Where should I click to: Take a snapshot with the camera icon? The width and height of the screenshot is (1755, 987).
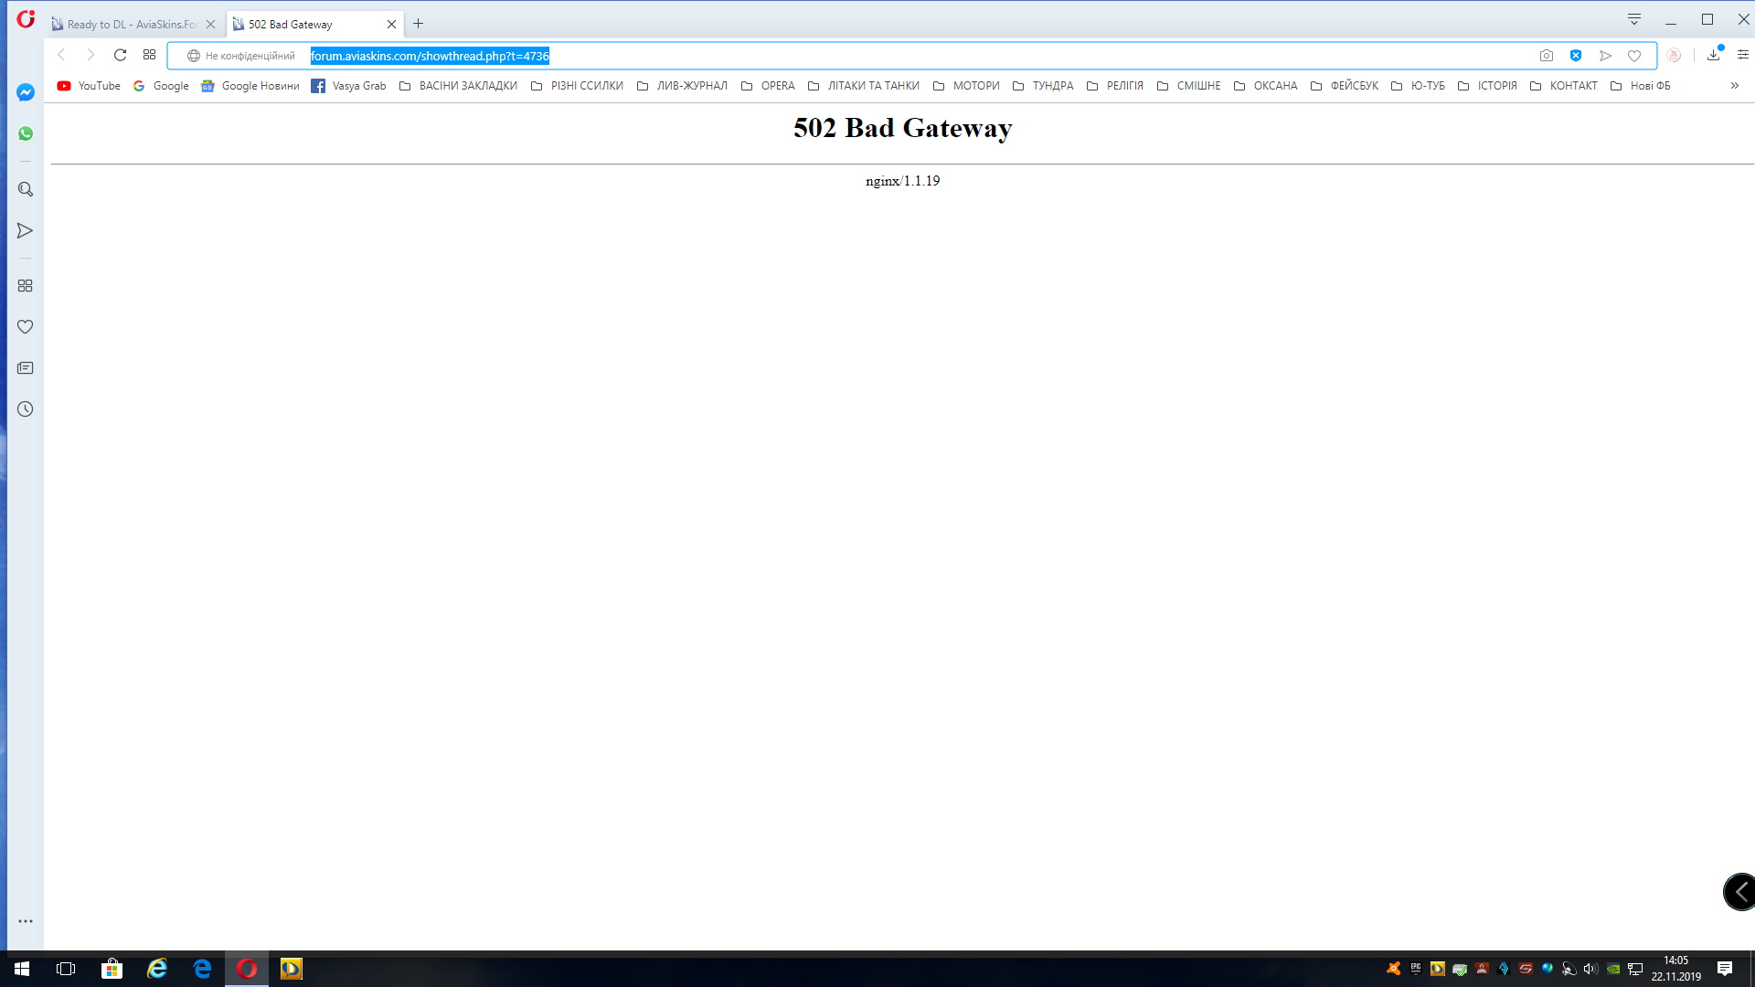pyautogui.click(x=1546, y=56)
